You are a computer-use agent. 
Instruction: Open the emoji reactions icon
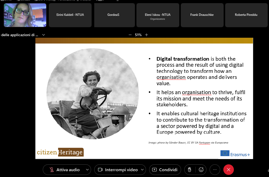[201, 170]
